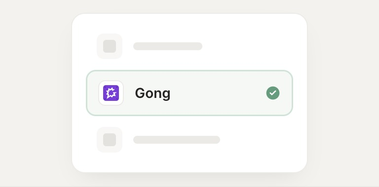Click the bold Gong text label

(152, 93)
